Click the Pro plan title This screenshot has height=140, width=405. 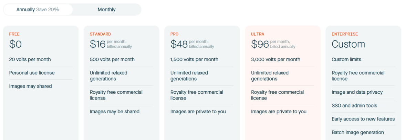click(174, 34)
